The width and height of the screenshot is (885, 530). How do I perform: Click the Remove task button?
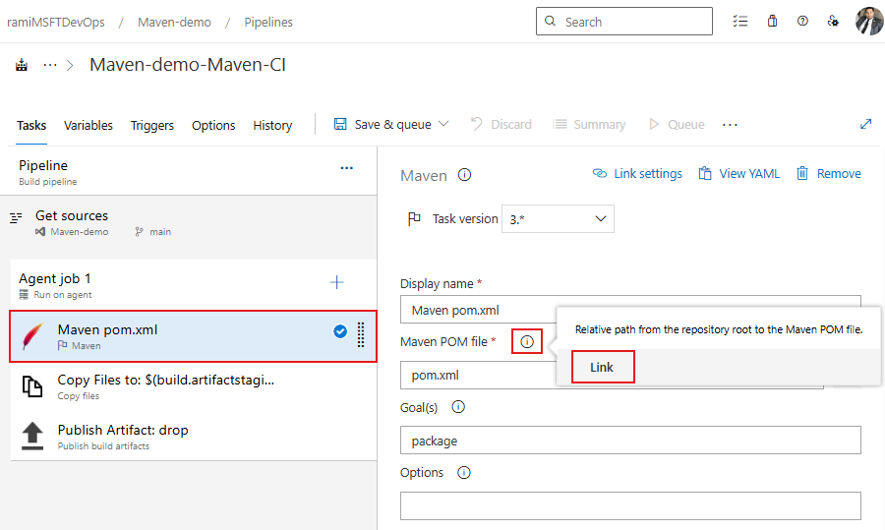tap(828, 174)
